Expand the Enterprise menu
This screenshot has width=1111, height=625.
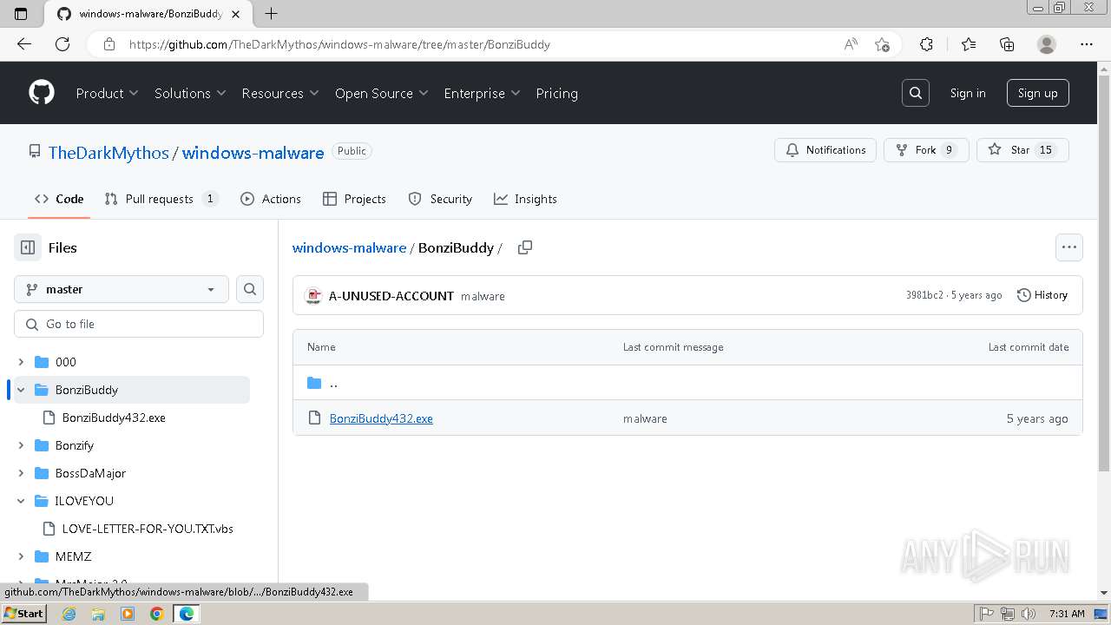tap(482, 93)
